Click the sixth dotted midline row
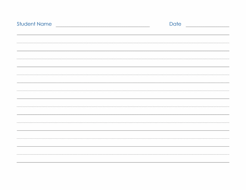The height and width of the screenshot is (190, 246). click(x=123, y=123)
